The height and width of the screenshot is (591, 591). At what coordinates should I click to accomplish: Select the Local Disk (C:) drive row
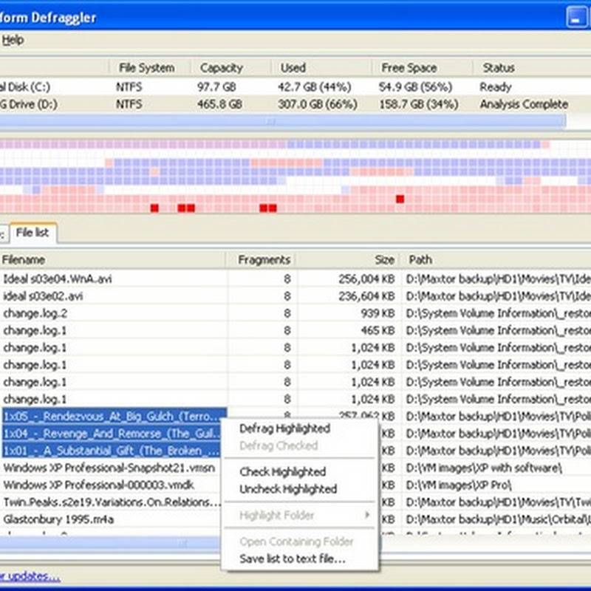pyautogui.click(x=295, y=87)
